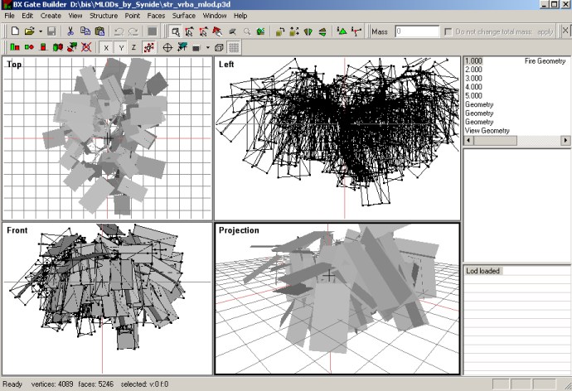
Task: Open the Structure menu
Action: (103, 16)
